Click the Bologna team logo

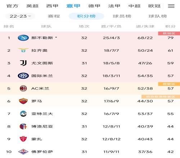23,126
